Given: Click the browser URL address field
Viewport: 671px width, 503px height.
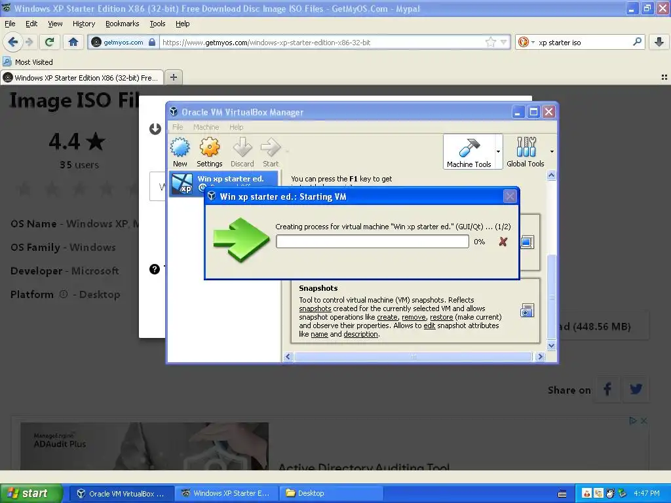Looking at the screenshot, I should coord(323,42).
